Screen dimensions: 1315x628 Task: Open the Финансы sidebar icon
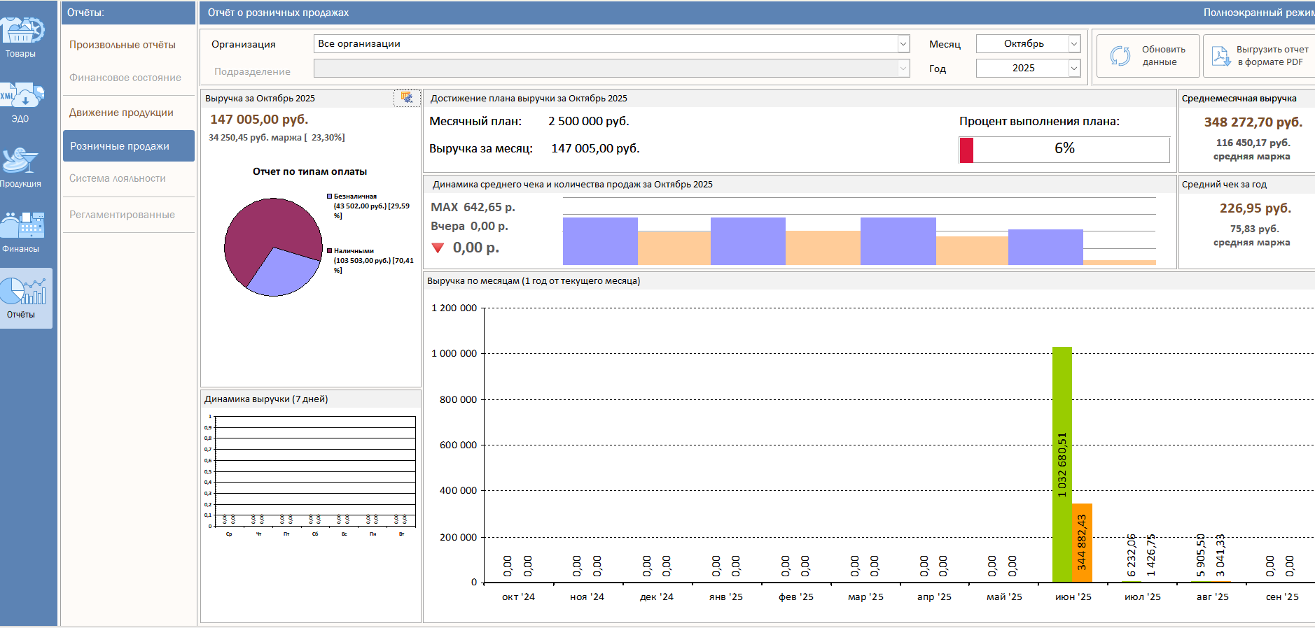[x=21, y=225]
